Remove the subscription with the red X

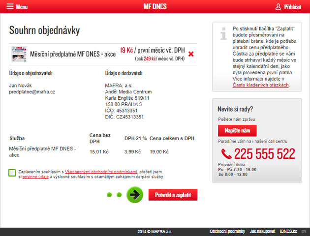pos(191,54)
